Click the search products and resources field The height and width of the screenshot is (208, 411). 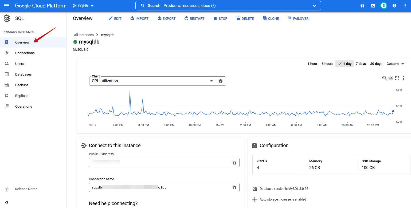228,6
